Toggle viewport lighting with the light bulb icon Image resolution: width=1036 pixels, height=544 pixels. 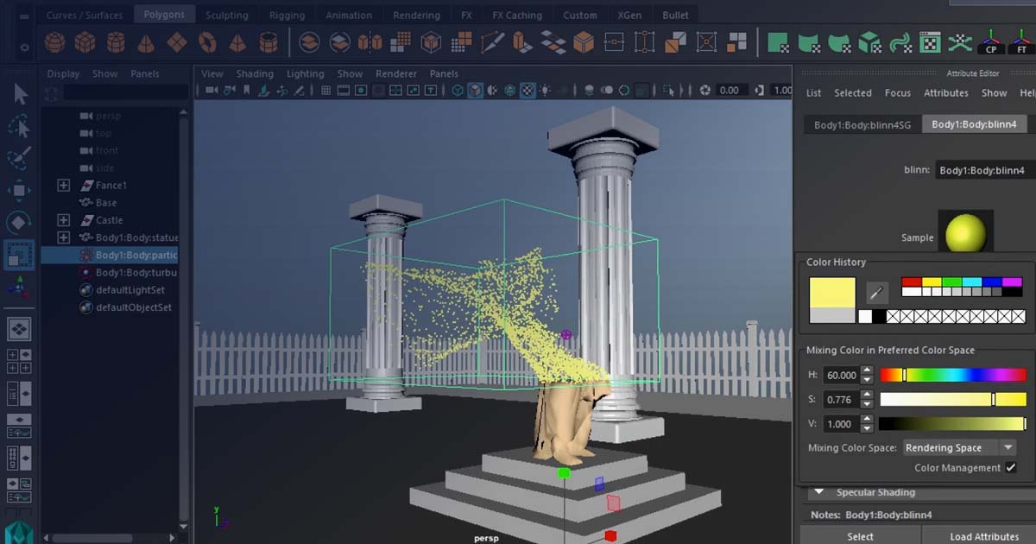point(543,89)
